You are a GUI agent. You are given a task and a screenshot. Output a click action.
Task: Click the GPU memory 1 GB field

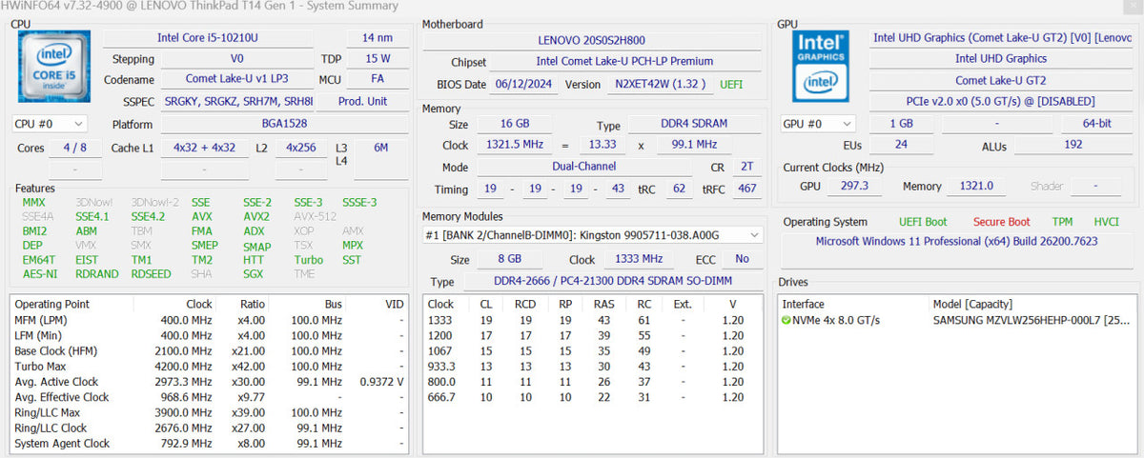[901, 124]
